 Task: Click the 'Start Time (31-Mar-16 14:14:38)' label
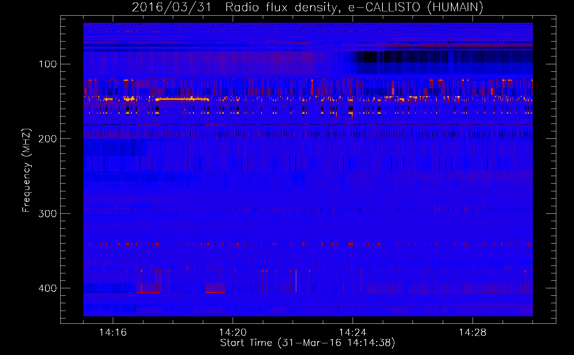coord(308,343)
